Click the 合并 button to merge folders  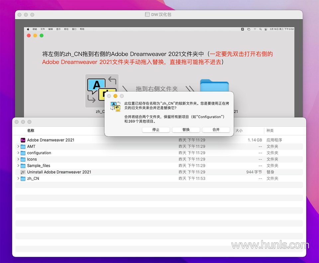(x=216, y=130)
